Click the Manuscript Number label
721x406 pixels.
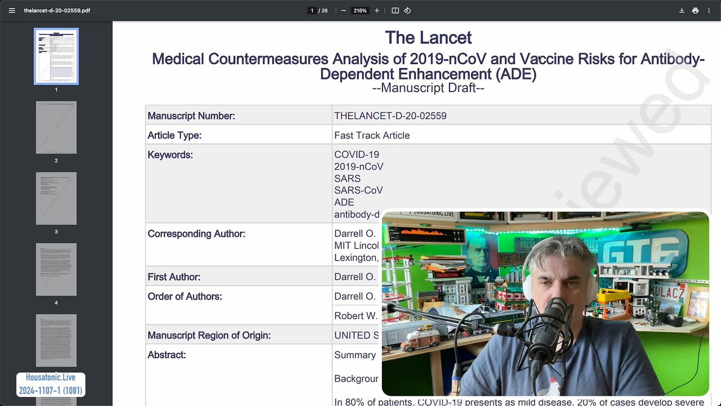pos(191,116)
